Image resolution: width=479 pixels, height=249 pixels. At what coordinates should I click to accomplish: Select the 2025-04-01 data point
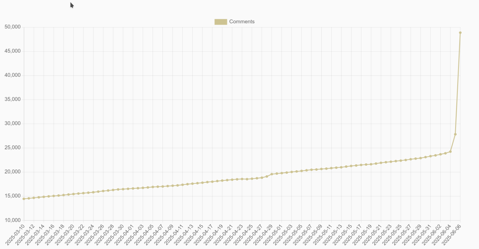click(x=133, y=188)
